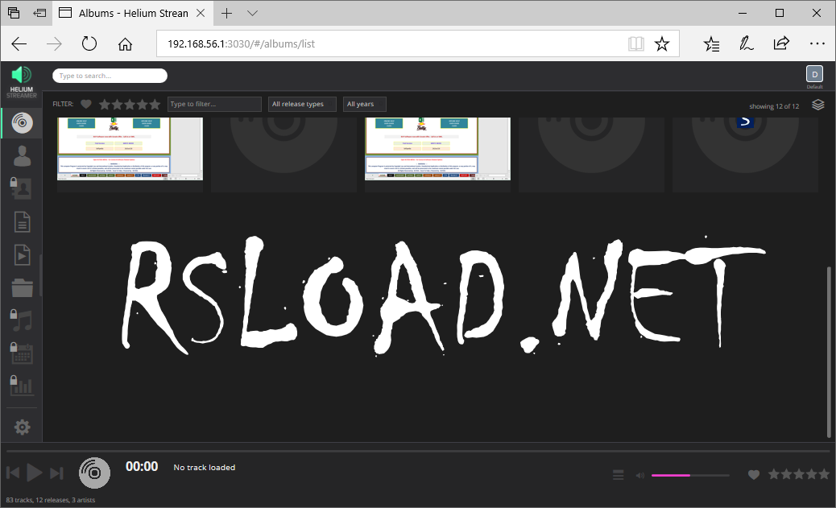
Task: Rate current track three stars in player
Action: click(799, 474)
